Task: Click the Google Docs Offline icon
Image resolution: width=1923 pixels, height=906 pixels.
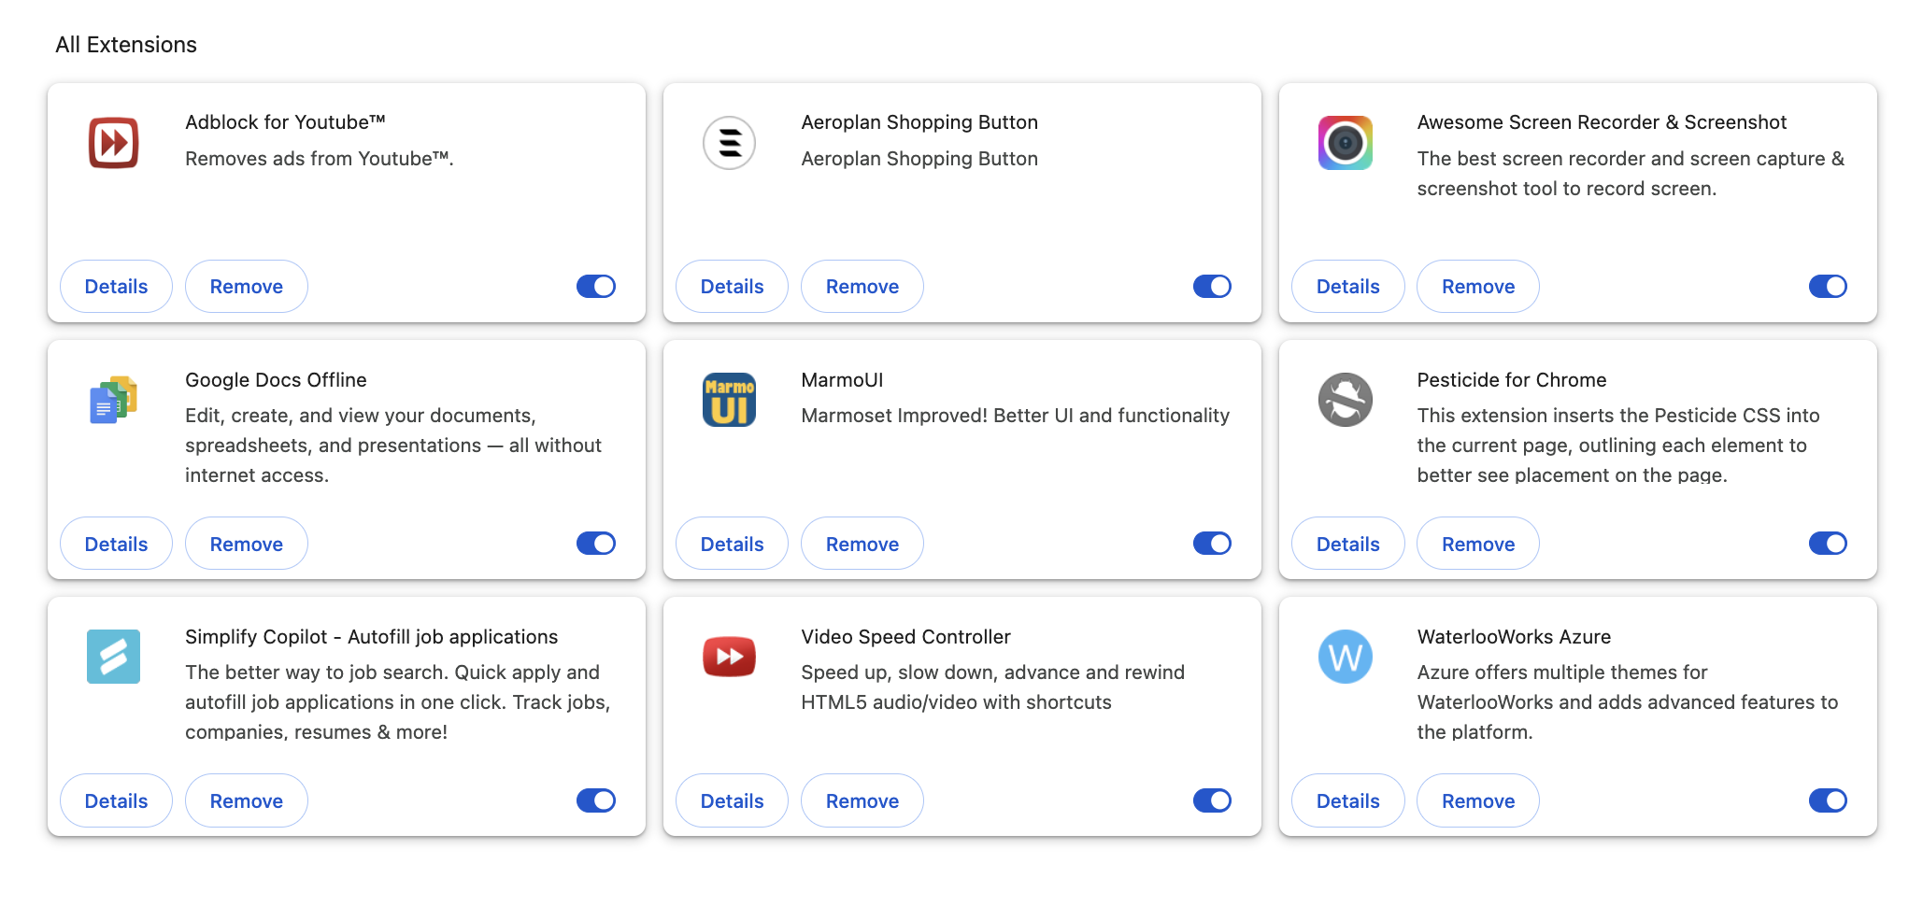Action: (113, 400)
